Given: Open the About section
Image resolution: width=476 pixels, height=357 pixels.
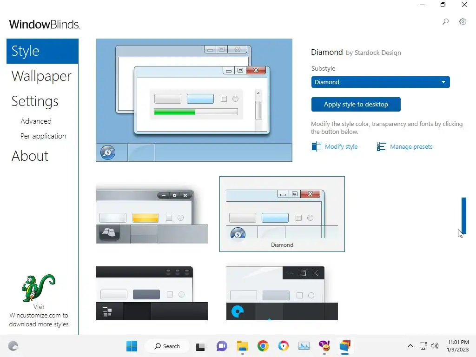Looking at the screenshot, I should coord(30,156).
